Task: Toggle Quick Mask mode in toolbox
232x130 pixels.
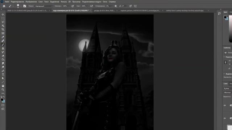Action: pos(3,105)
